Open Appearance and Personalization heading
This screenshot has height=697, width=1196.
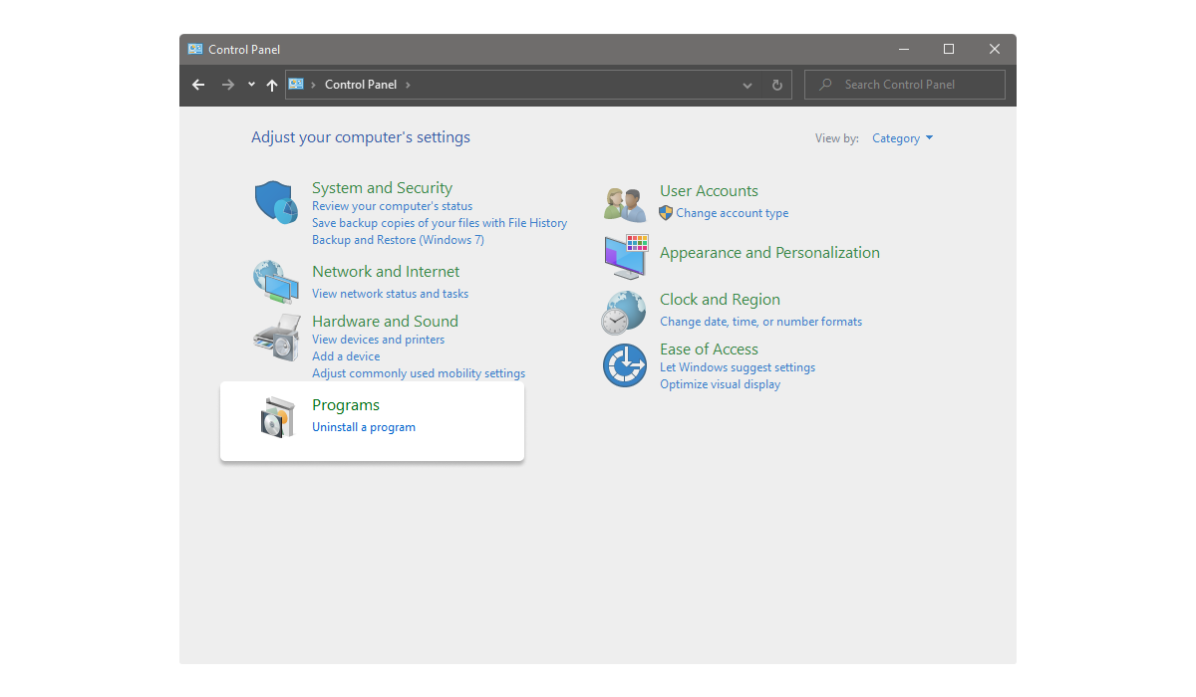coord(769,252)
